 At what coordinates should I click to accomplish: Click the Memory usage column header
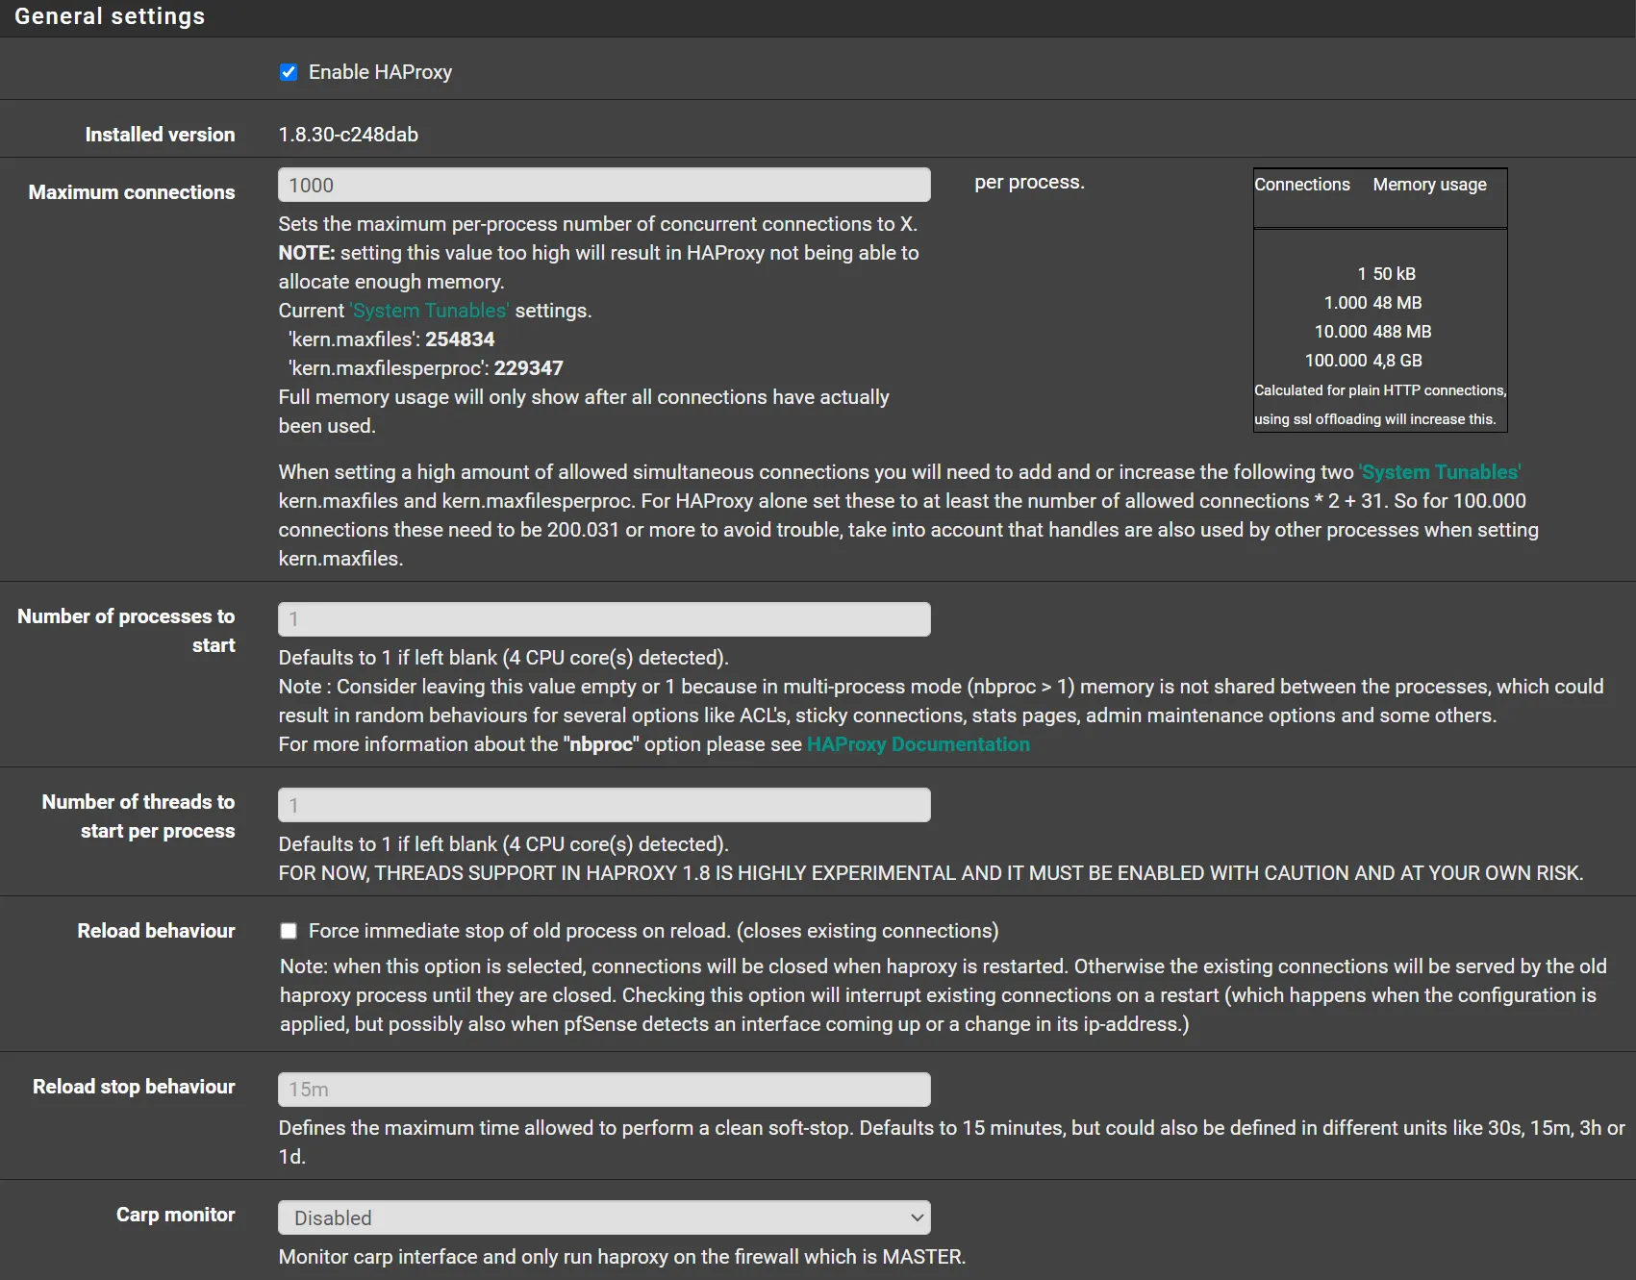click(x=1429, y=185)
